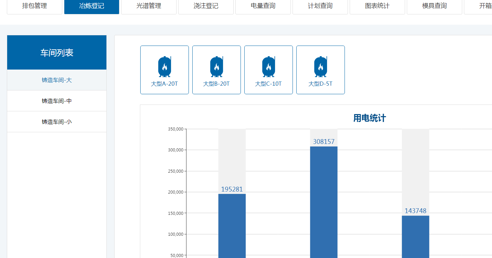Click the blue bar valued 143748
This screenshot has width=492, height=258.
pyautogui.click(x=415, y=237)
